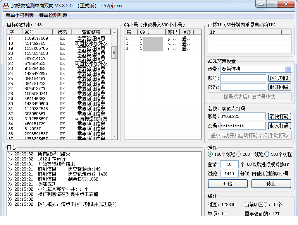The width and height of the screenshot is (298, 225).
Task: Focus the ADSL 密码 input field
Action: click(x=243, y=87)
